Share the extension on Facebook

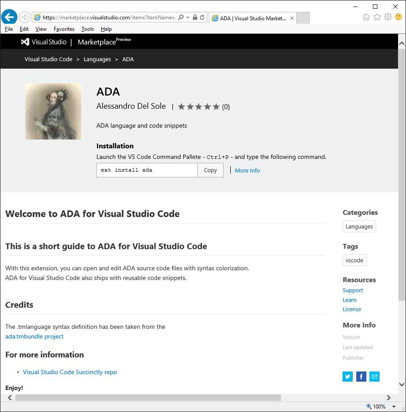pos(361,376)
